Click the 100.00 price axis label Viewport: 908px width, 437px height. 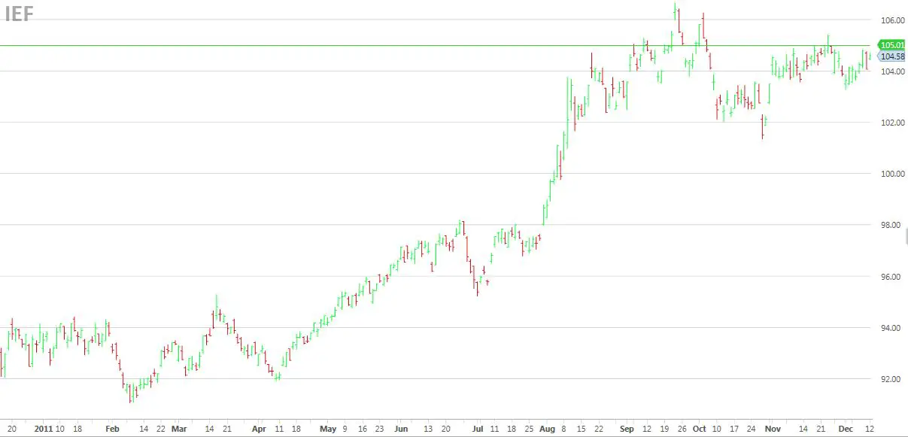(x=891, y=174)
